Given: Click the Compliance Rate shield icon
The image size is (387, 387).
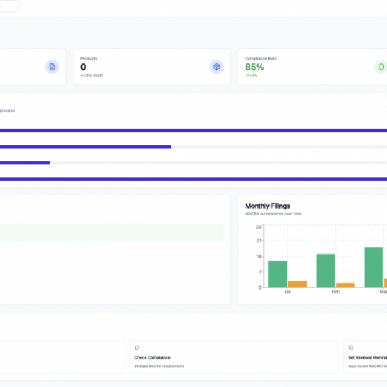Looking at the screenshot, I should (381, 67).
